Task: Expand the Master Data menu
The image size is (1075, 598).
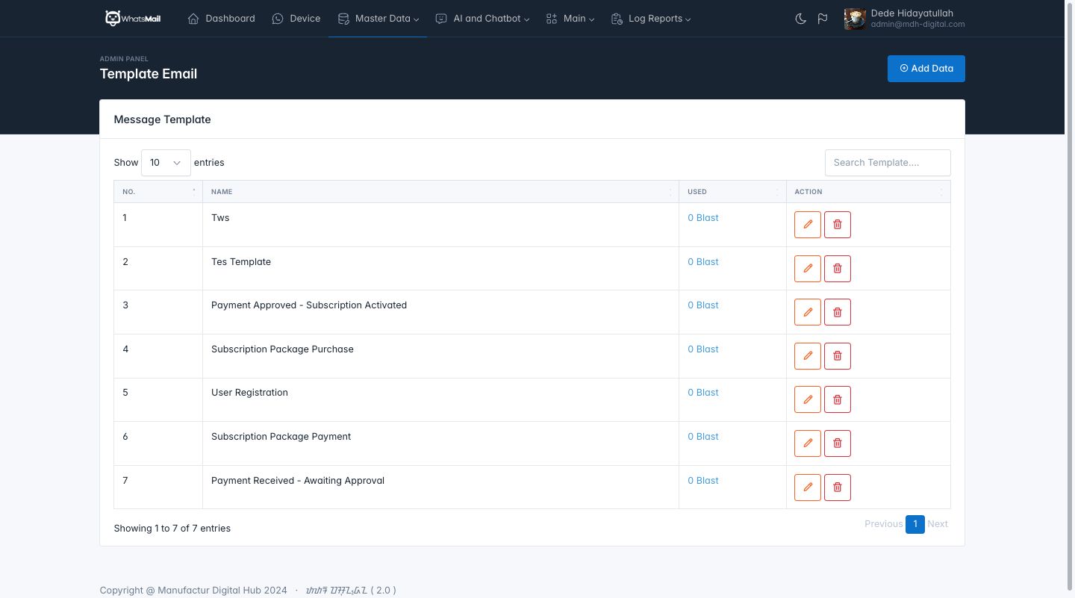Action: coord(378,19)
